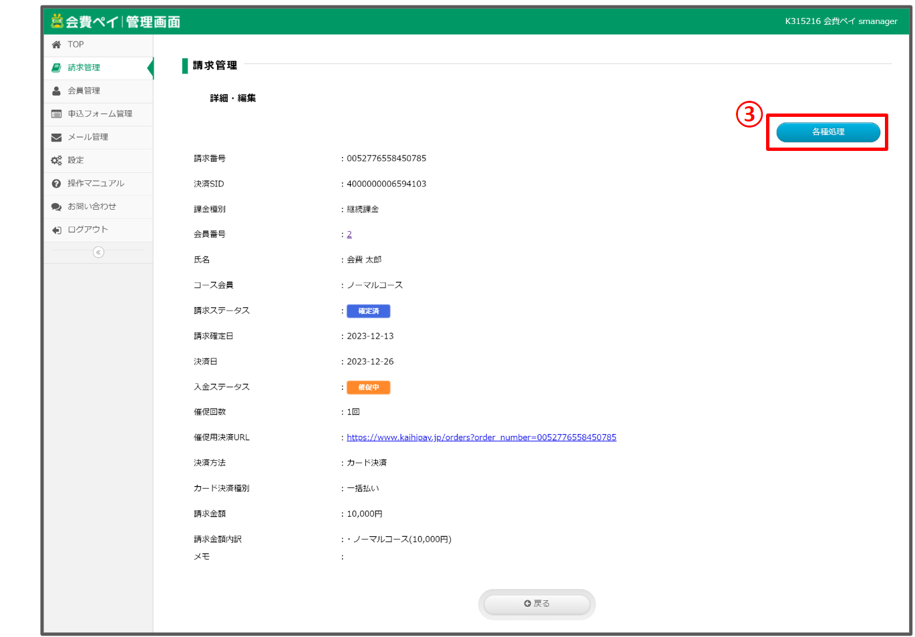Click the ログアウト exit icon
The height and width of the screenshot is (637, 915).
click(x=57, y=230)
